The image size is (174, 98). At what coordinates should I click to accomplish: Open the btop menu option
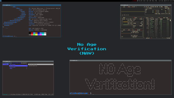[x=129, y=7]
